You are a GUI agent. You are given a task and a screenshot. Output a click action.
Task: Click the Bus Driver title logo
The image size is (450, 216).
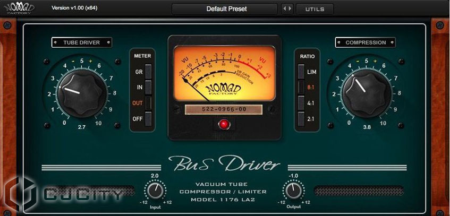pyautogui.click(x=224, y=164)
